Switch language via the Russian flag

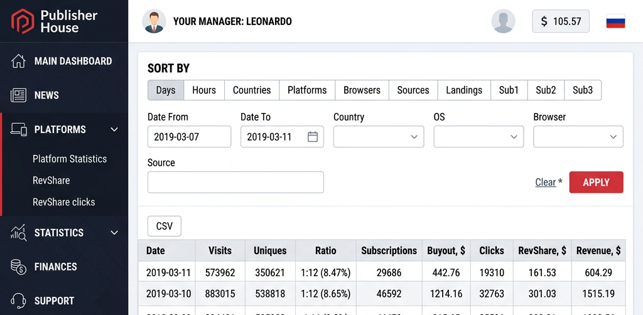coord(615,21)
